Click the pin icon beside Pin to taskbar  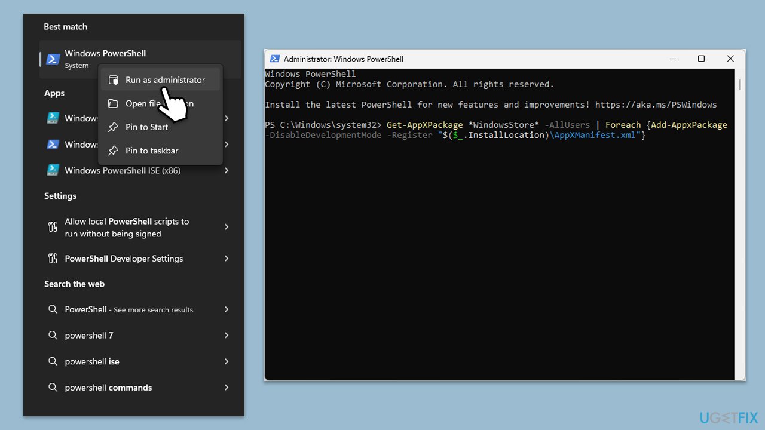click(113, 150)
